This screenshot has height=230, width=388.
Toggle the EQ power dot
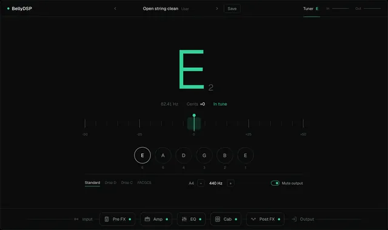[x=200, y=219]
